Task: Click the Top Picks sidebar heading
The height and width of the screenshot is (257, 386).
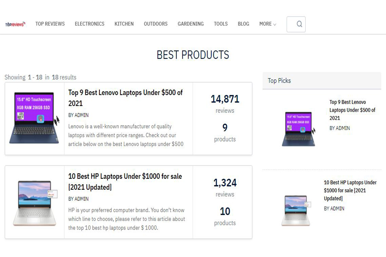Action: 279,81
